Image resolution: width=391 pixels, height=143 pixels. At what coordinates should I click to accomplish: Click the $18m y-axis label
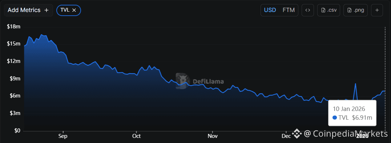(x=14, y=27)
